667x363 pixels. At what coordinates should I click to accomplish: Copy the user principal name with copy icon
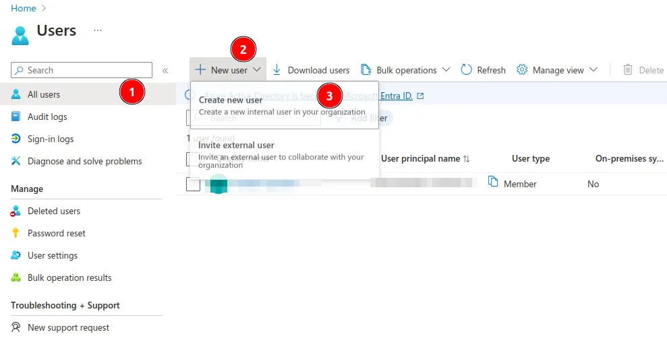493,183
